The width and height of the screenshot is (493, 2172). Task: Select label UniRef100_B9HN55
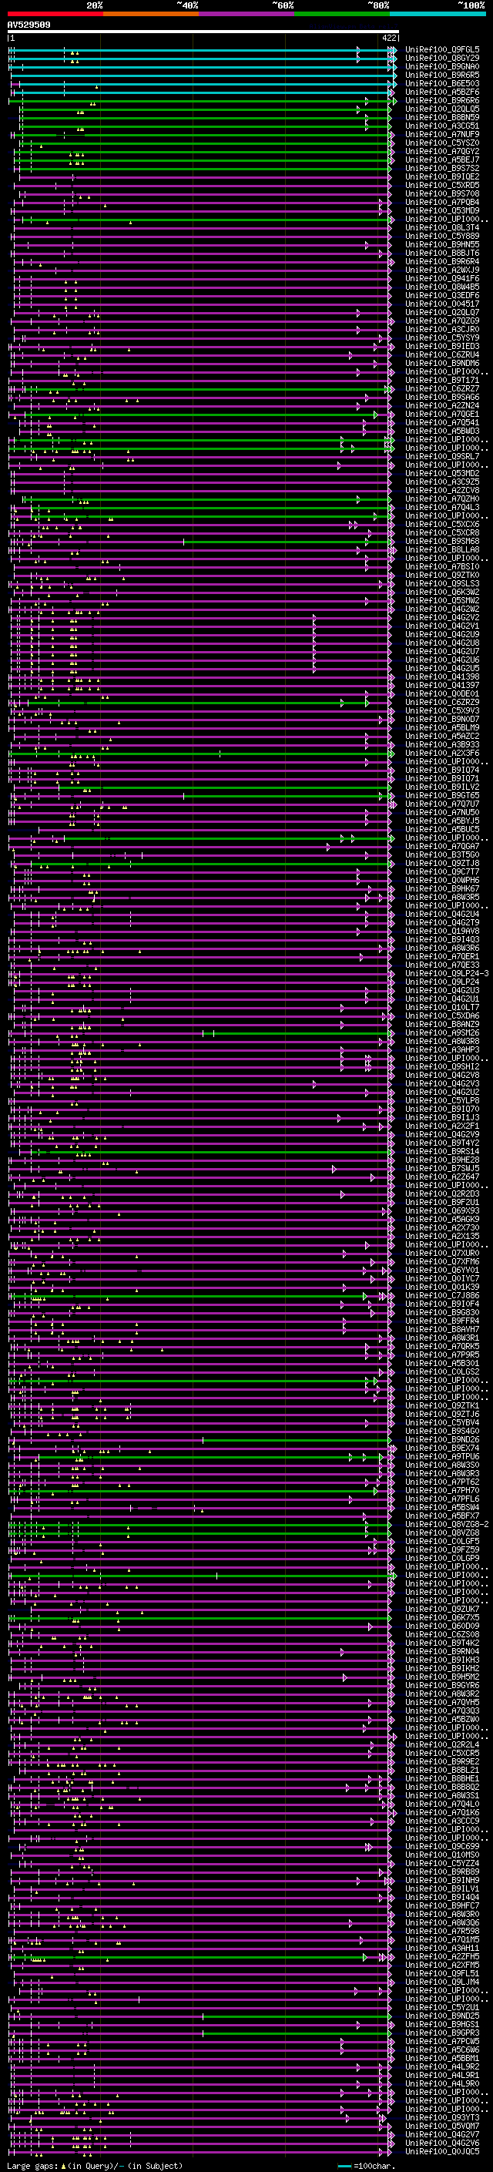442,244
